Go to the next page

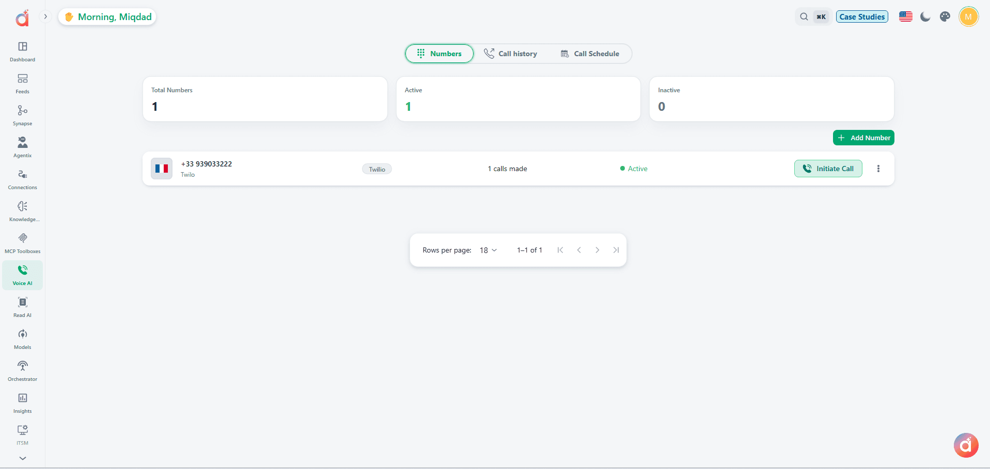click(598, 250)
